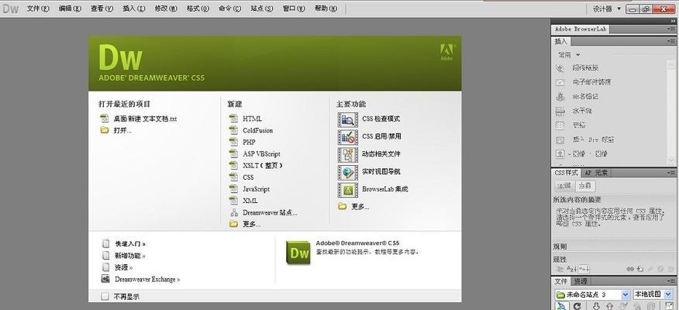679x310 pixels.
Task: Toggle category view in CSS properties
Action: [x=560, y=269]
